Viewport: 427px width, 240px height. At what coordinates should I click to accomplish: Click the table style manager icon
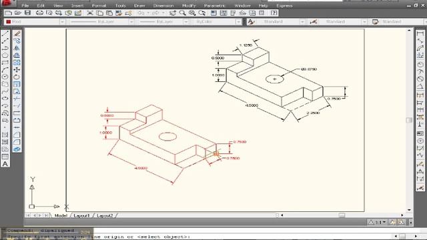(376, 22)
